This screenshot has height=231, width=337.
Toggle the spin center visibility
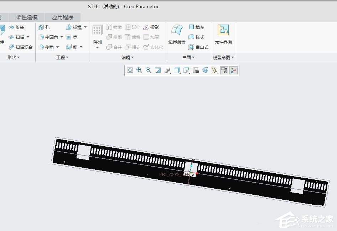(233, 70)
